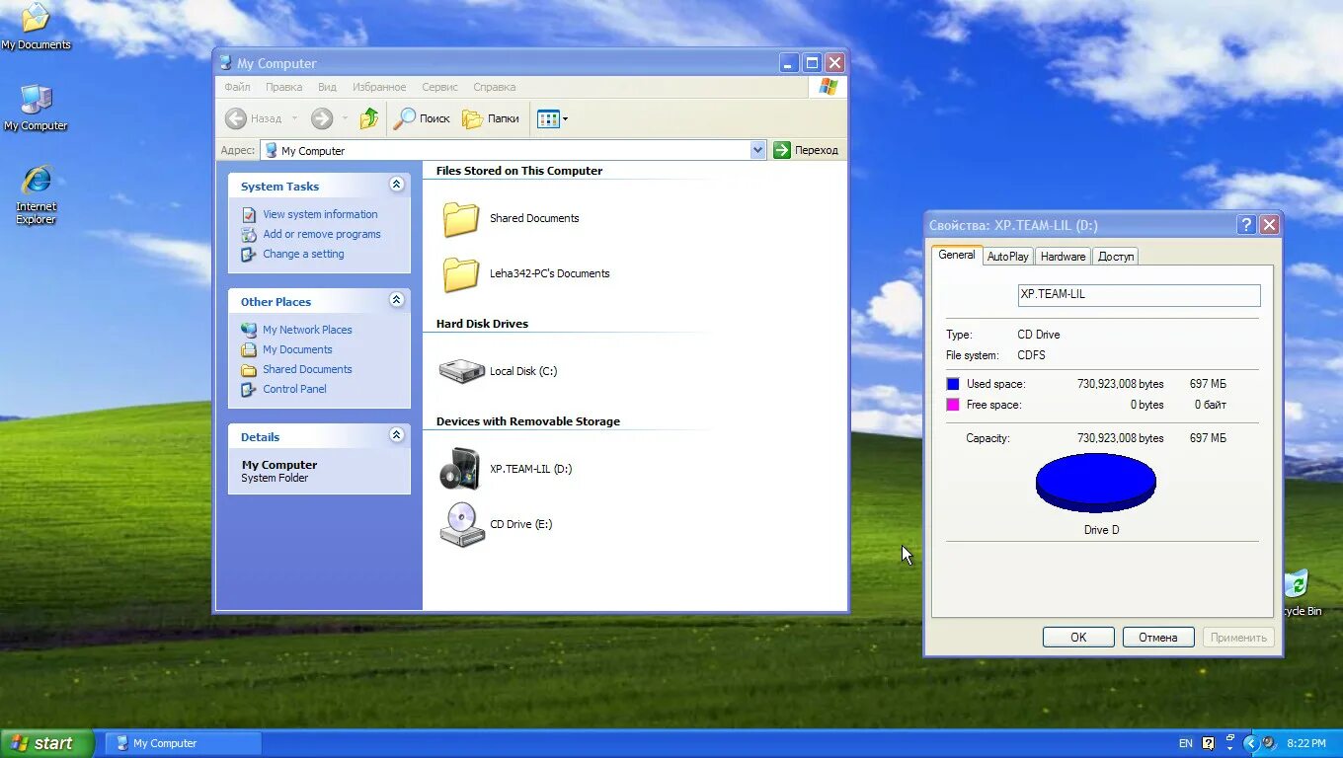Image resolution: width=1343 pixels, height=758 pixels.
Task: Go up one folder level icon
Action: 369,118
